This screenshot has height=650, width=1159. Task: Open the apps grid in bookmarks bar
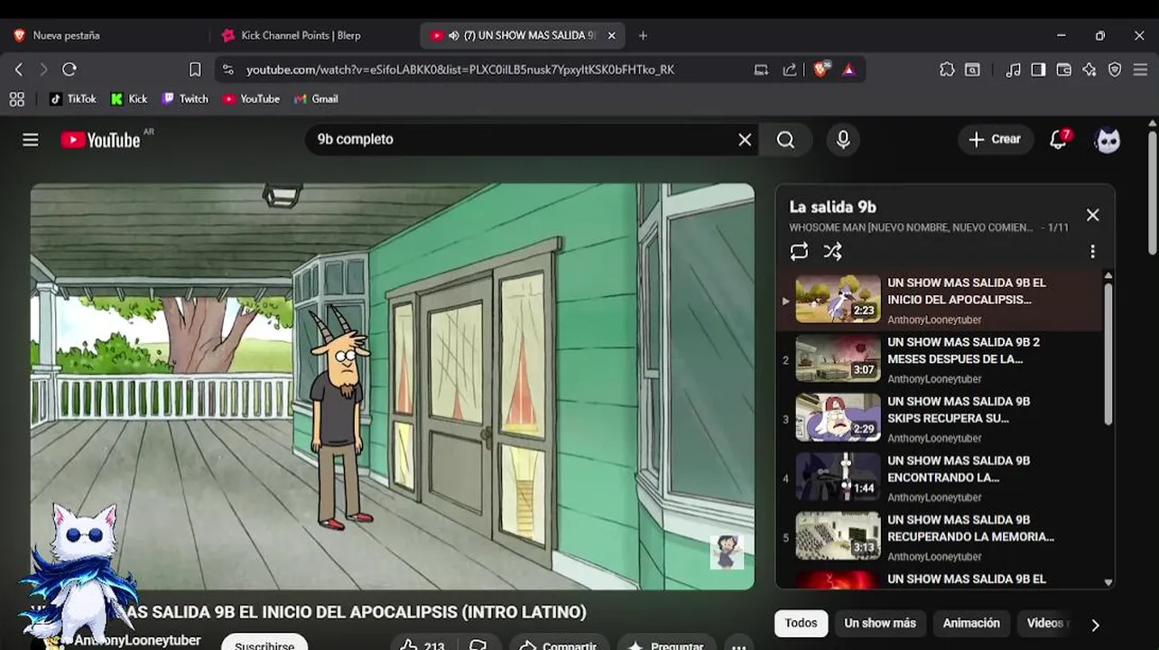(x=17, y=99)
